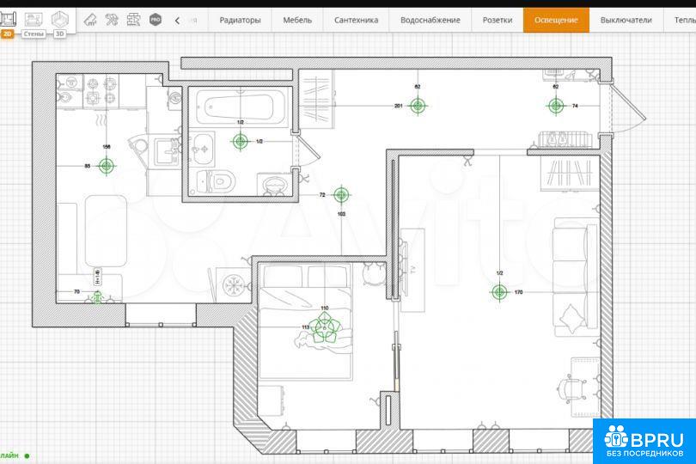Open the repair tools icon

click(x=112, y=19)
